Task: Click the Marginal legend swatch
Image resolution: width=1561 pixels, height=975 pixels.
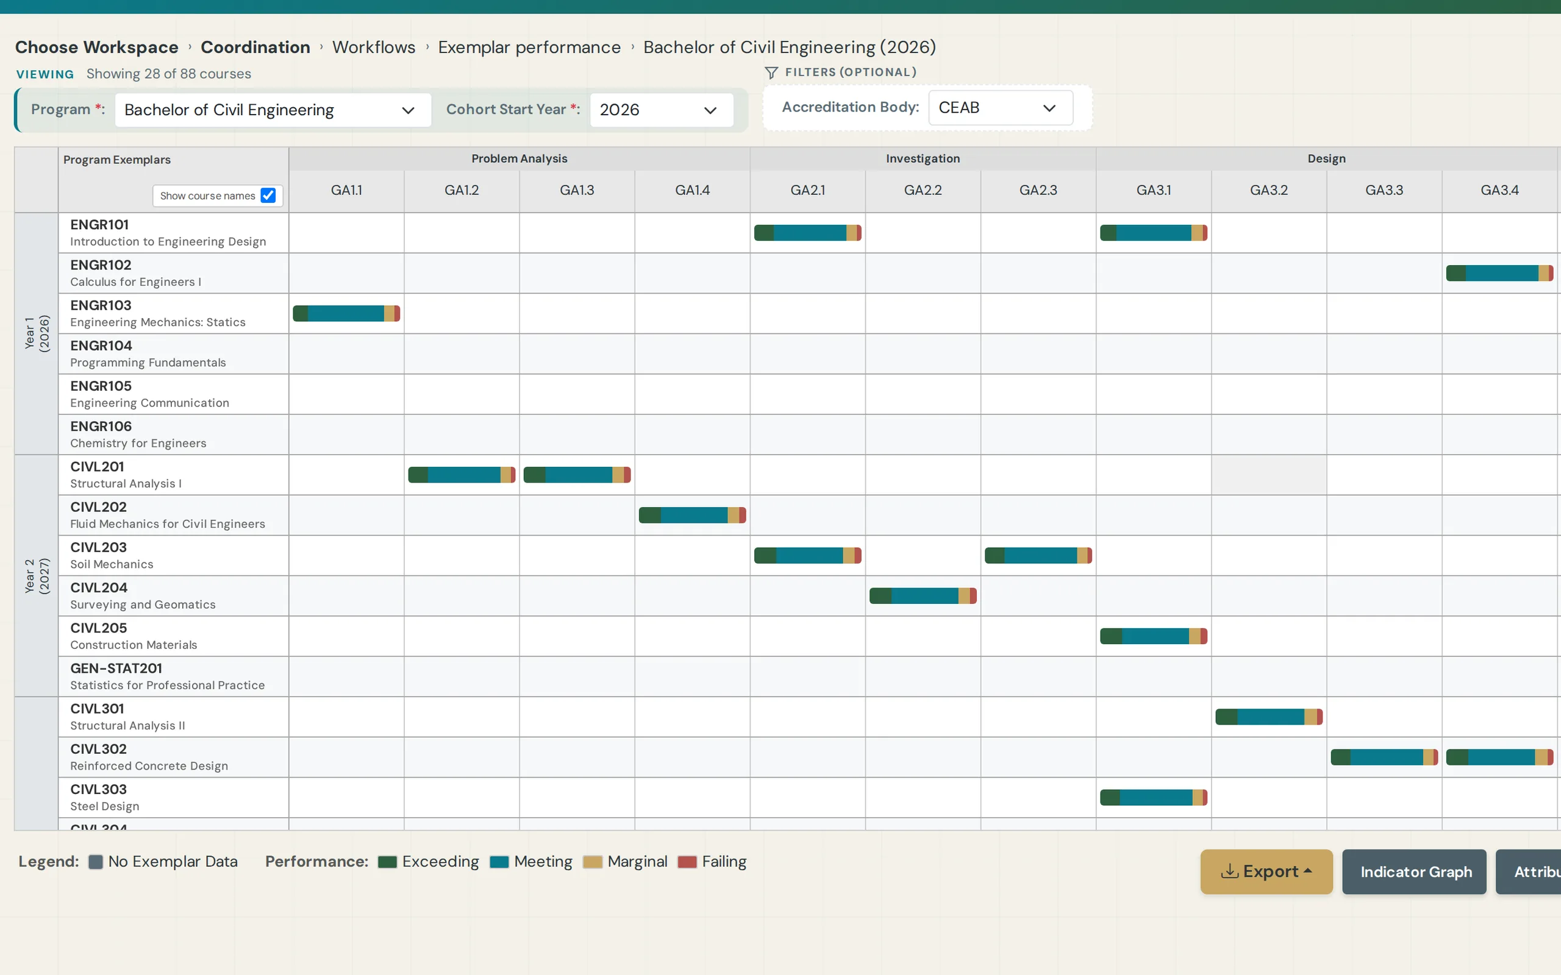Action: tap(592, 862)
